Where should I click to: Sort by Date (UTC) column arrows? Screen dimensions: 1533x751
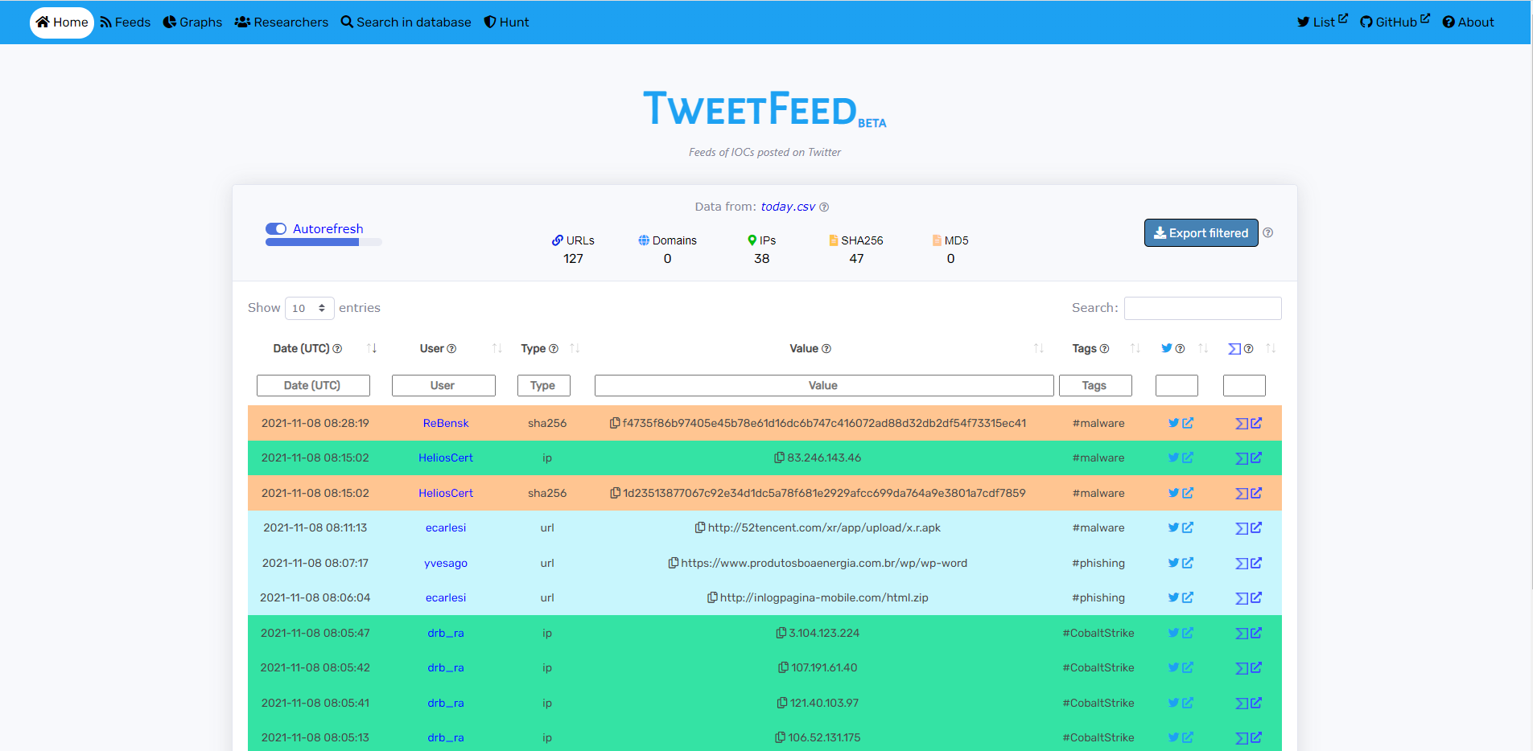pyautogui.click(x=372, y=348)
